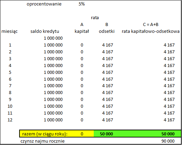Select the 5% interest rate cell
This screenshot has width=182, height=145.
82,4
